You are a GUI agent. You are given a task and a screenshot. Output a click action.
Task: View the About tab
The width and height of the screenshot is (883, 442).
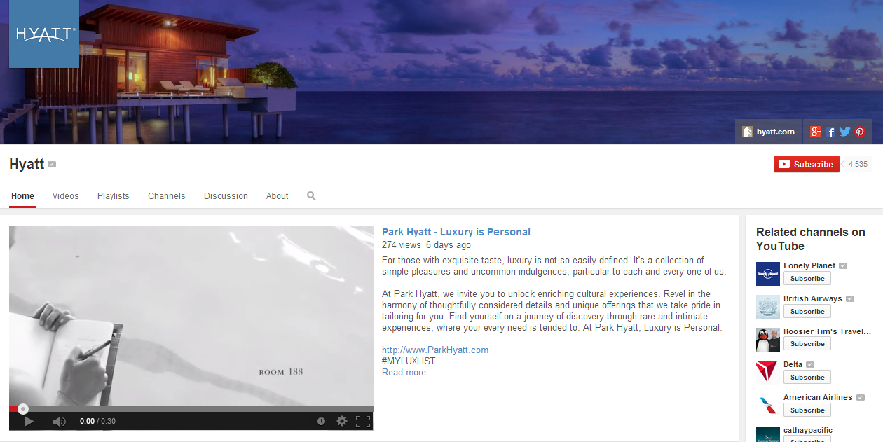click(278, 196)
